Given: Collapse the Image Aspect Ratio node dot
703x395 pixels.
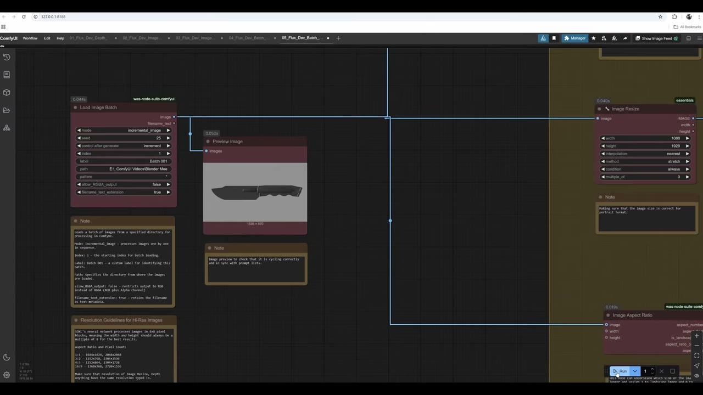Looking at the screenshot, I should tap(608, 315).
